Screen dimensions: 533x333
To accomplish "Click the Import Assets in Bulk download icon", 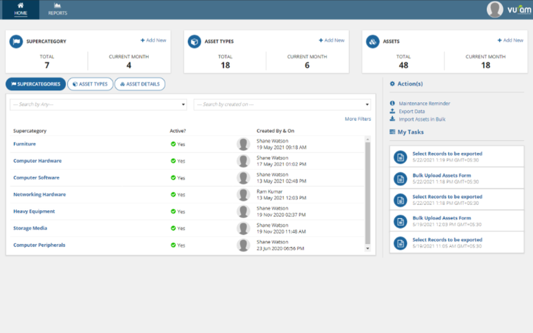I will 393,119.
